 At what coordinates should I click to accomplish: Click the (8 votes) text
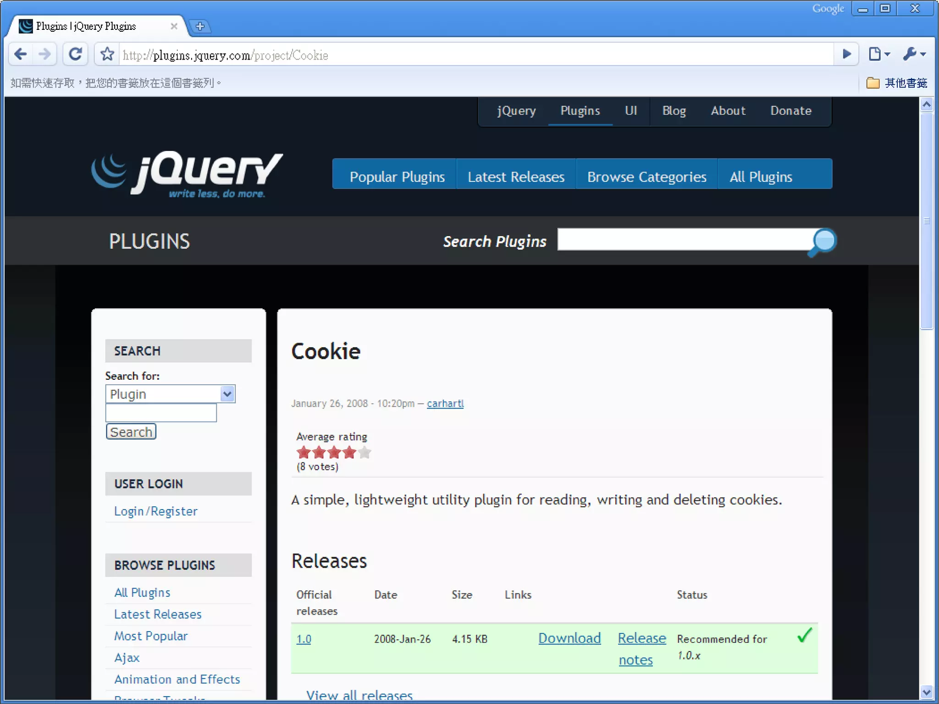tap(317, 467)
